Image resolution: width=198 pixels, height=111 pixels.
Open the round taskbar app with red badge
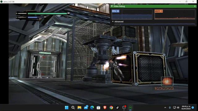[x=124, y=108]
